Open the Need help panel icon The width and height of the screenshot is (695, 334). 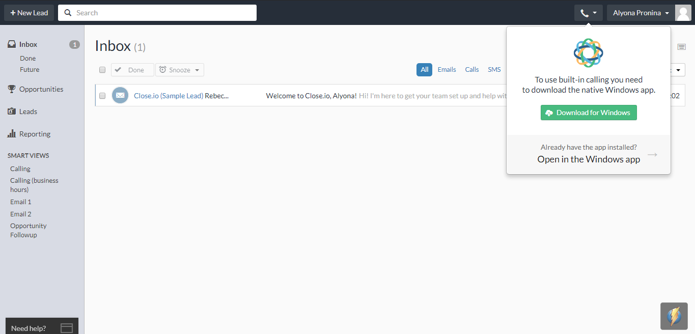(66, 327)
